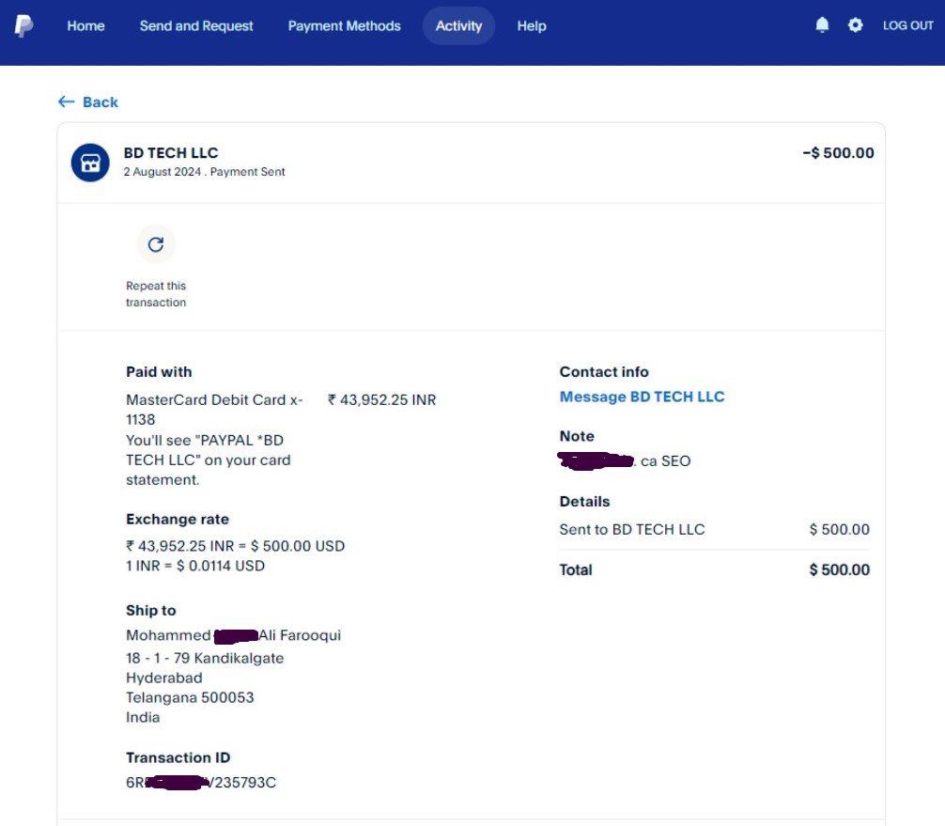Click the 18 - 1 - 79 Kandikalgate address line
Image resolution: width=945 pixels, height=826 pixels.
click(x=205, y=658)
